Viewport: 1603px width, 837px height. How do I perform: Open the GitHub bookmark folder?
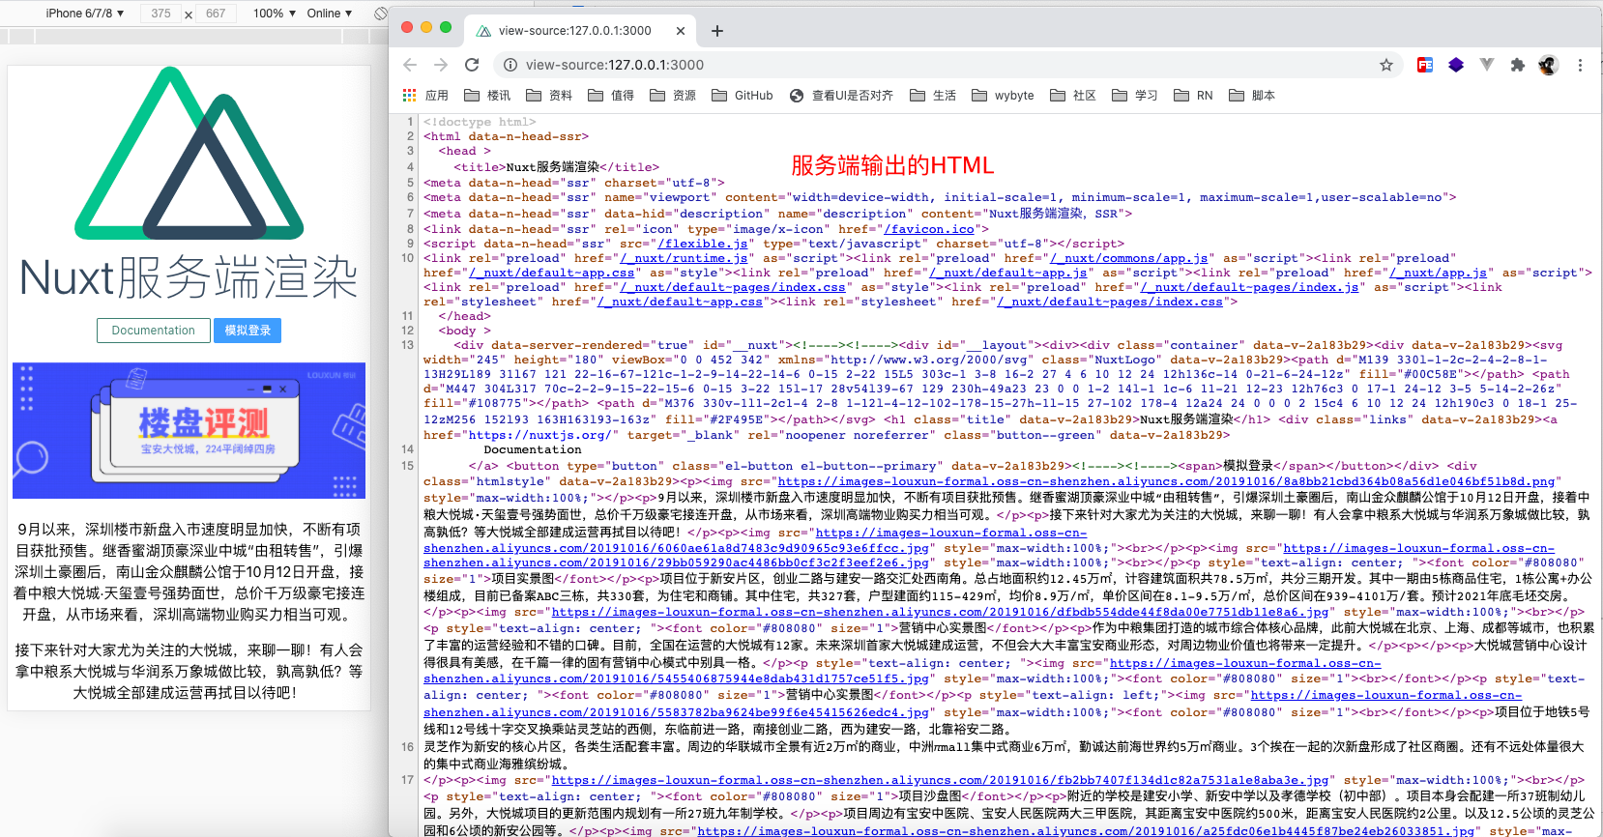[x=743, y=96]
